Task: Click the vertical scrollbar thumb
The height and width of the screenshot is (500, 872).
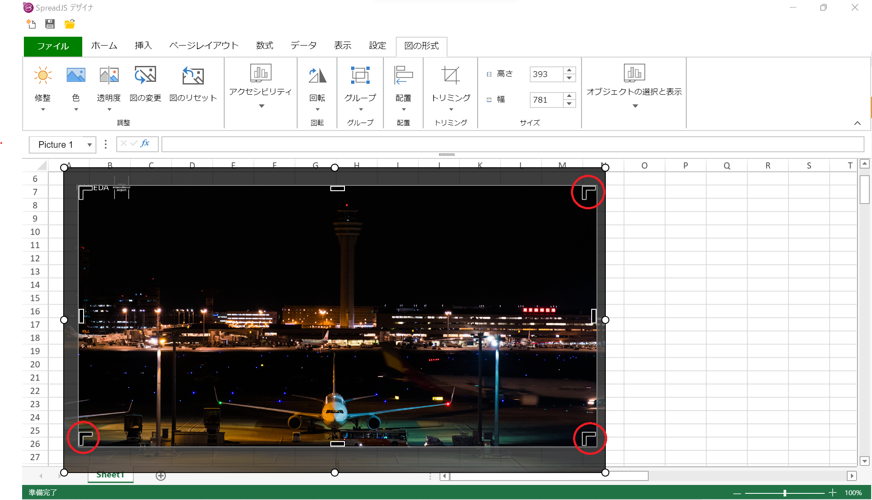Action: pos(865,189)
